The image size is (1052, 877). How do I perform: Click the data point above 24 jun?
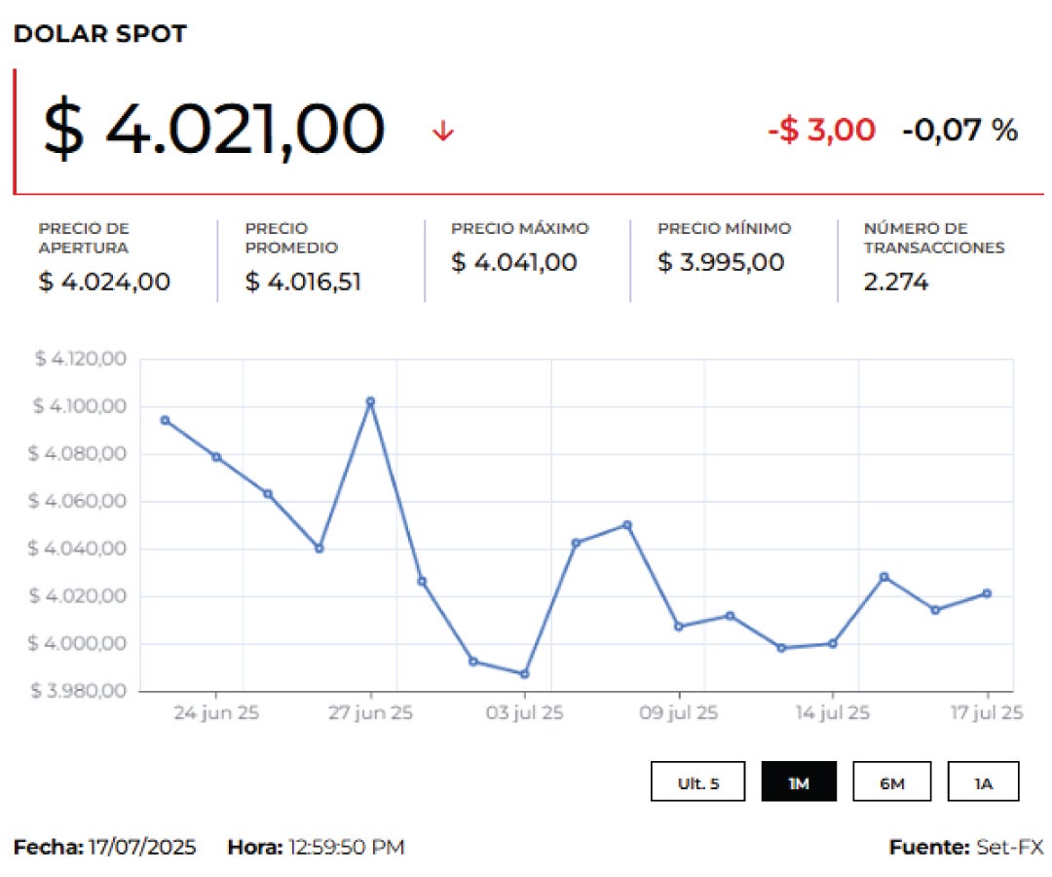click(216, 457)
